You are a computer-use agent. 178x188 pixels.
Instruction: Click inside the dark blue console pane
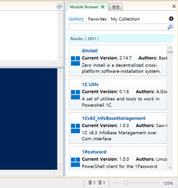coord(28,119)
